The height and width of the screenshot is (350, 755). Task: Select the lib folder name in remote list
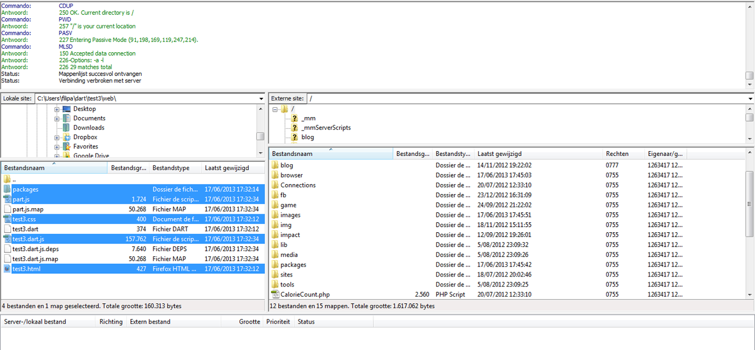[284, 244]
